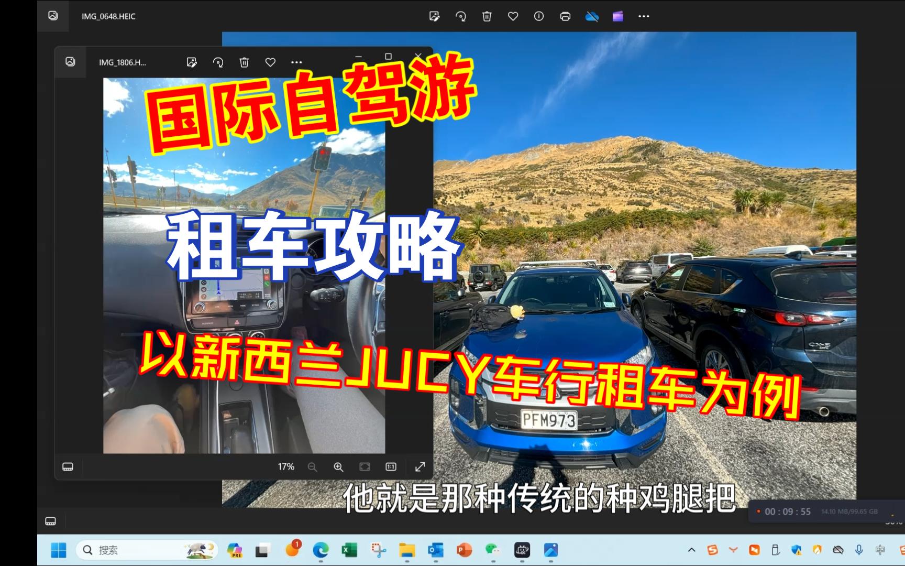Open Copilot preview from taskbar
This screenshot has width=905, height=566.
235,550
